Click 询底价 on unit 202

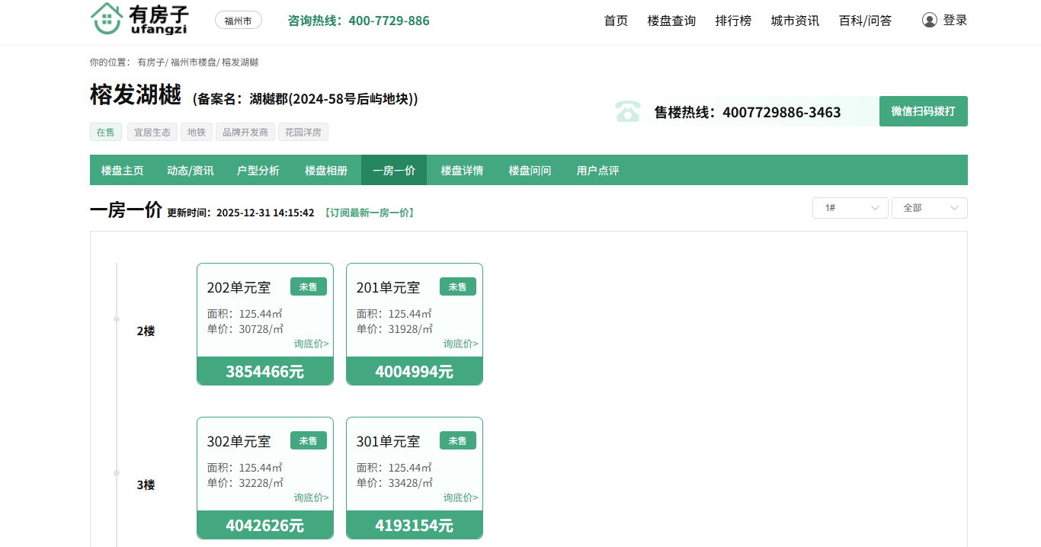[x=311, y=344]
